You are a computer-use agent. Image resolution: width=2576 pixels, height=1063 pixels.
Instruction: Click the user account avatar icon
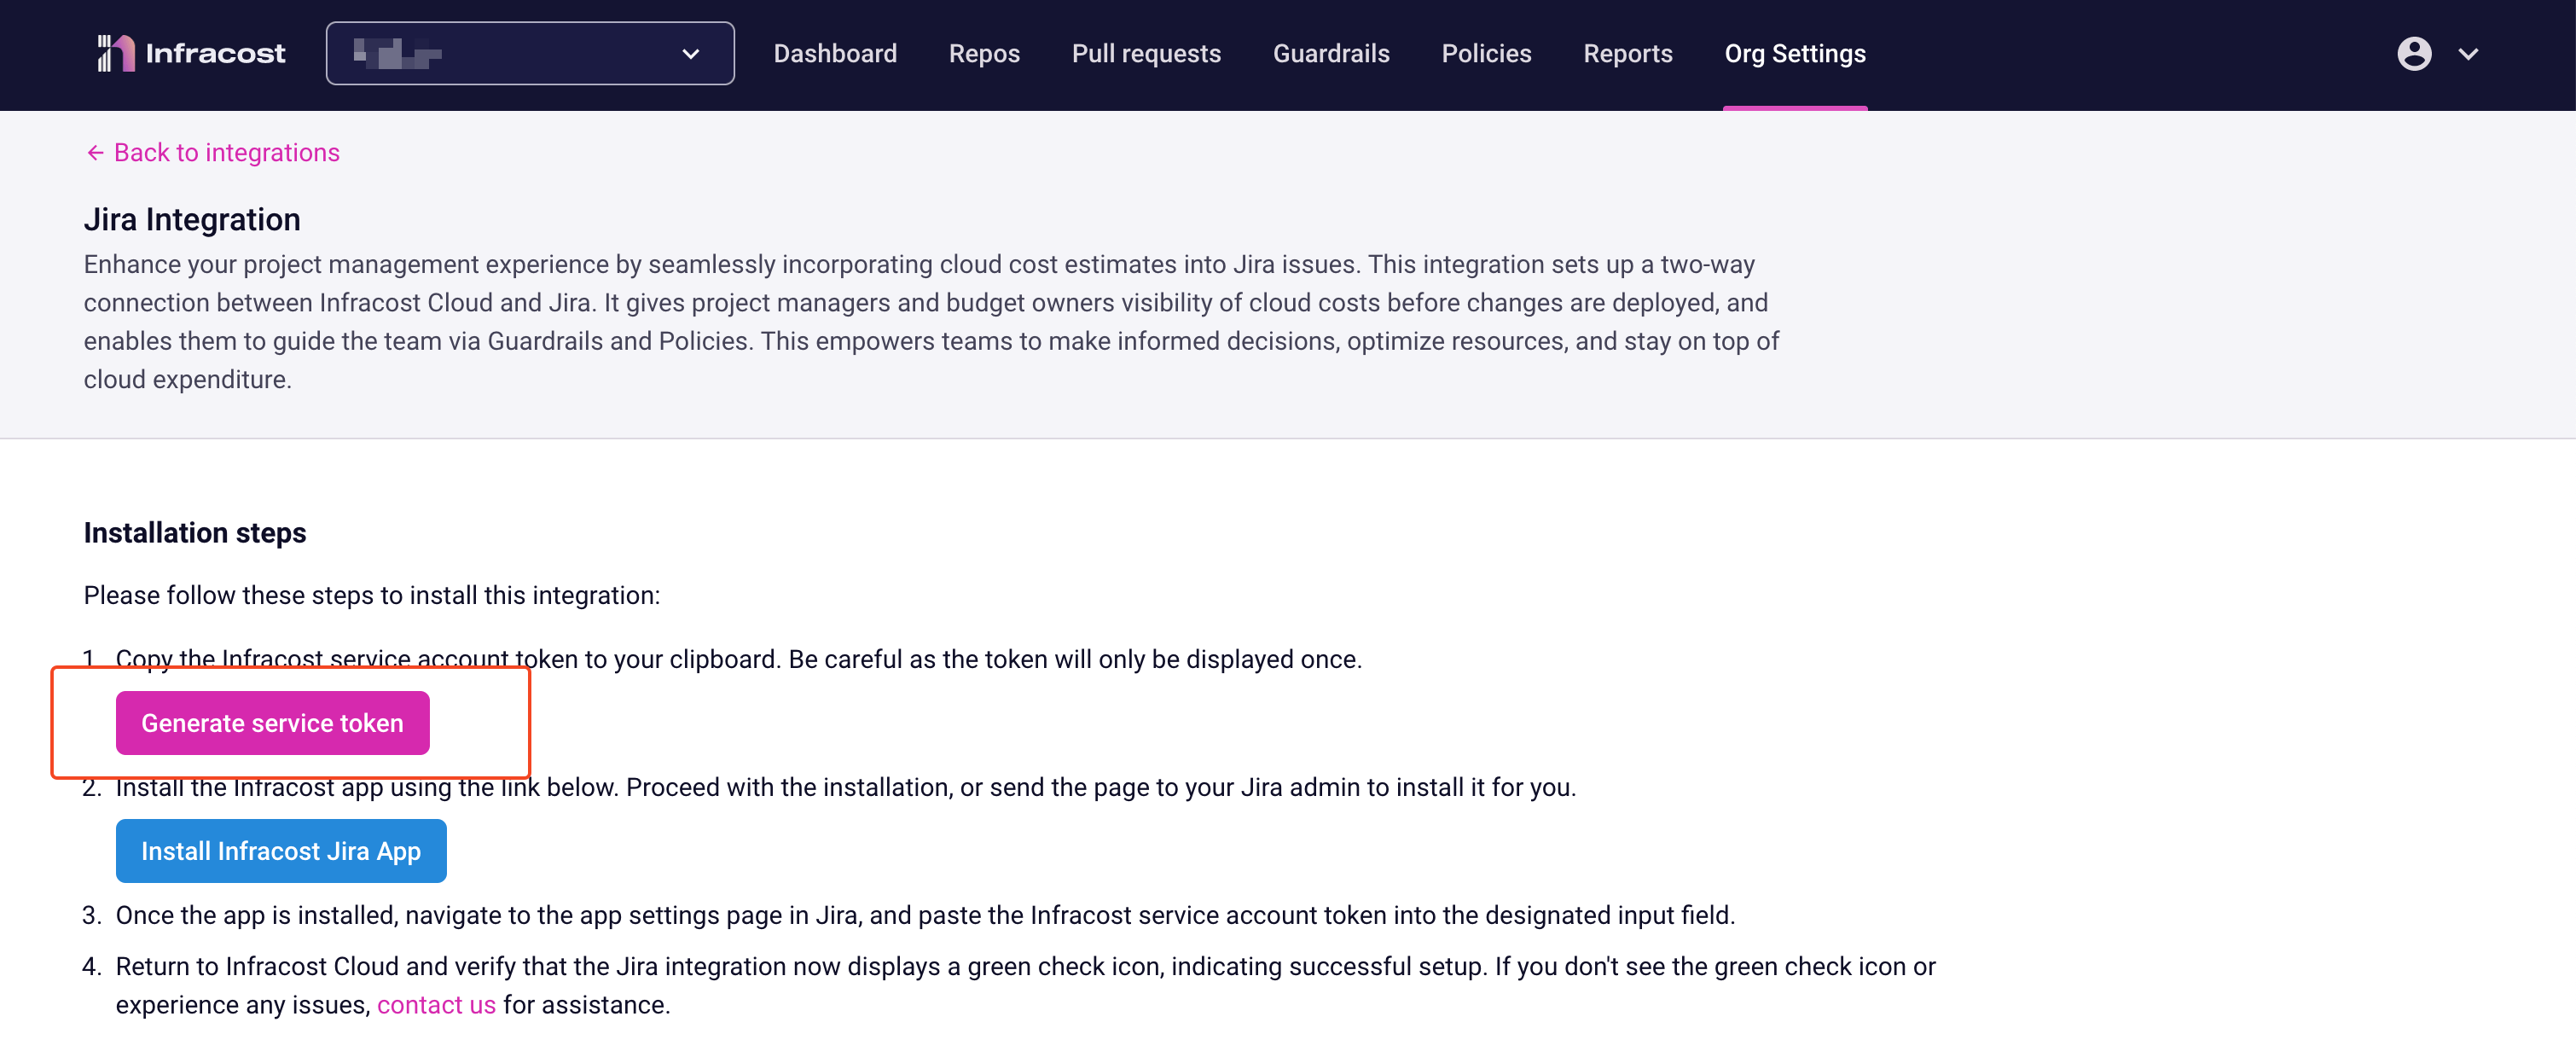[2413, 54]
